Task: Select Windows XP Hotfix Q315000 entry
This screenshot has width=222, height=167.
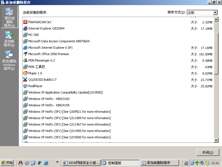Action: click(x=70, y=137)
